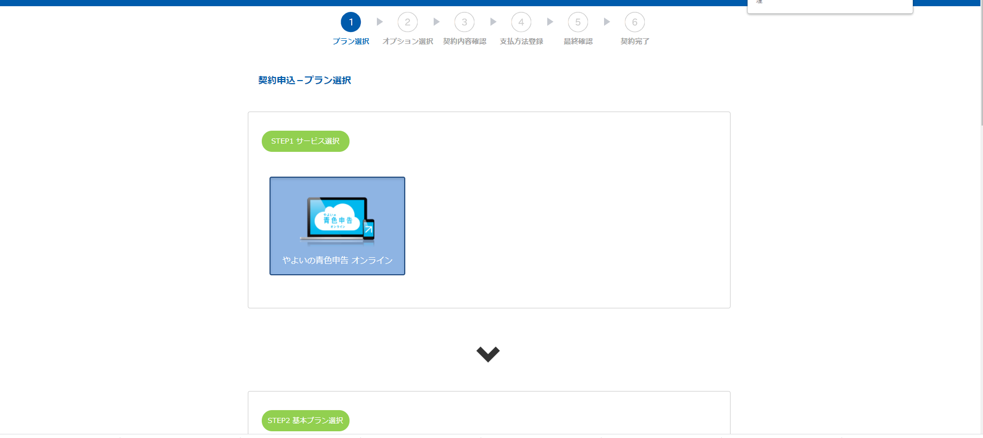Click the STEP2 基本プラン選択 green badge
Screen dimensions: 983x438
click(306, 420)
